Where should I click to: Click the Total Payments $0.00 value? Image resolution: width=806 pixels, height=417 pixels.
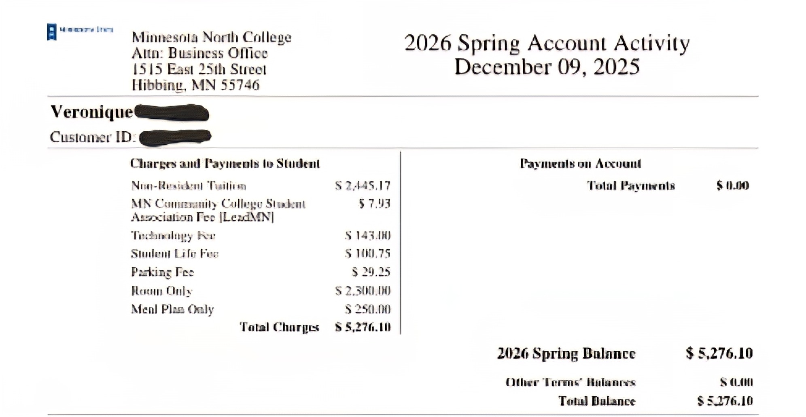(x=732, y=186)
